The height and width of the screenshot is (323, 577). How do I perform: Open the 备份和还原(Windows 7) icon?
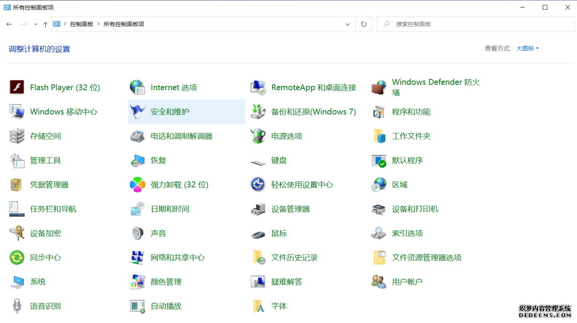point(258,112)
